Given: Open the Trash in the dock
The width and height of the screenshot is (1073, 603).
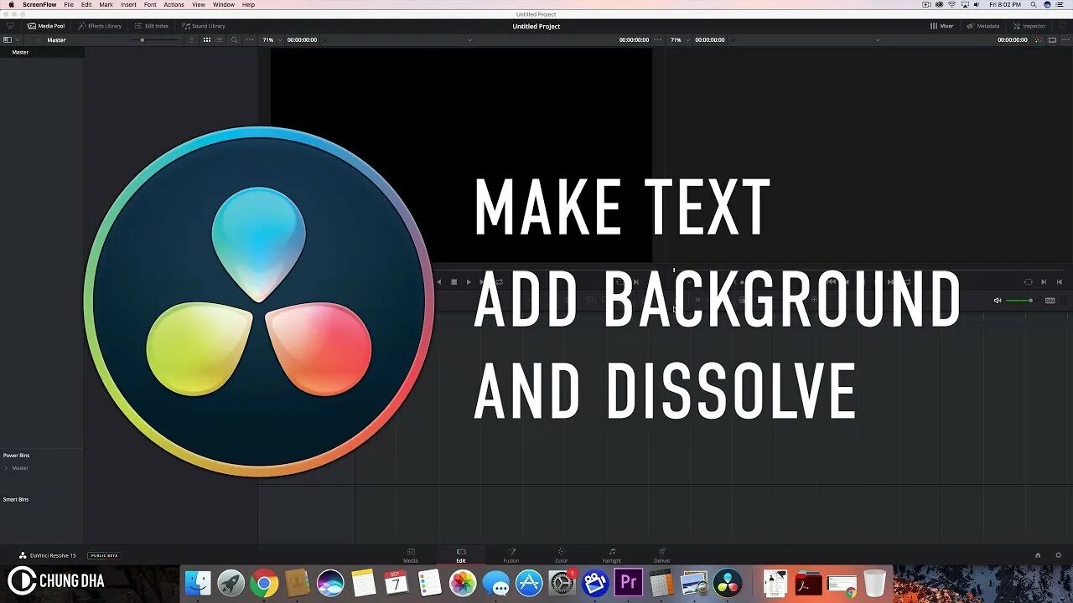Looking at the screenshot, I should tap(874, 582).
